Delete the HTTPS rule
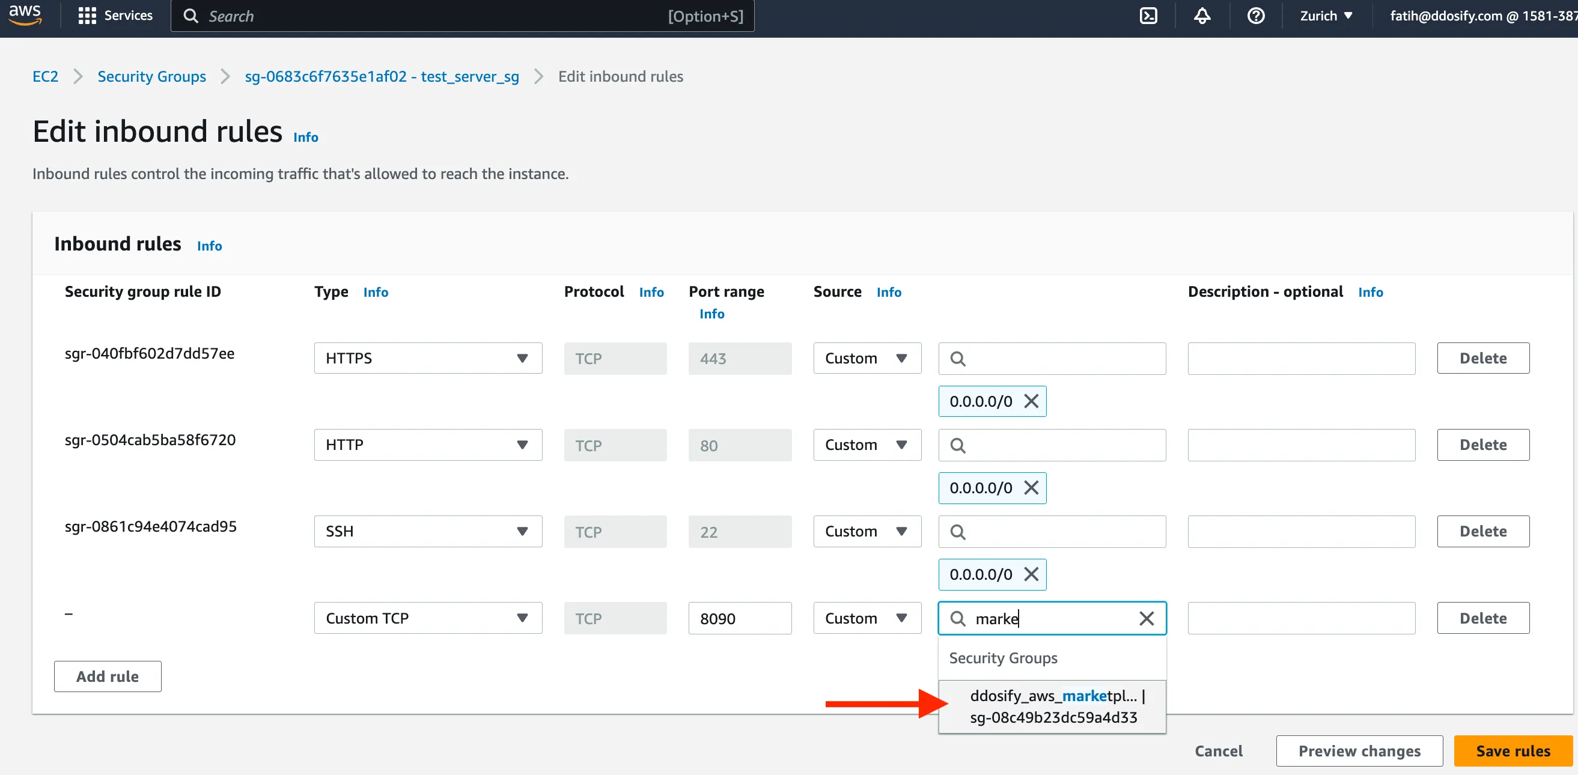 coord(1483,359)
